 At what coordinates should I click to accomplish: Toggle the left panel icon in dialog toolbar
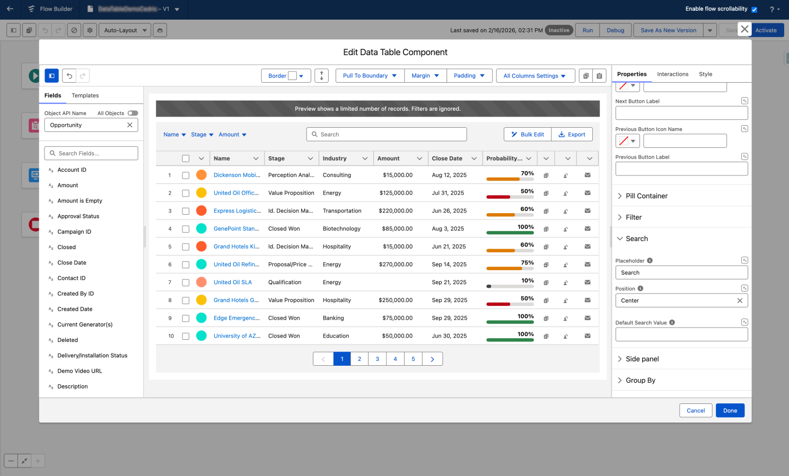(x=51, y=76)
